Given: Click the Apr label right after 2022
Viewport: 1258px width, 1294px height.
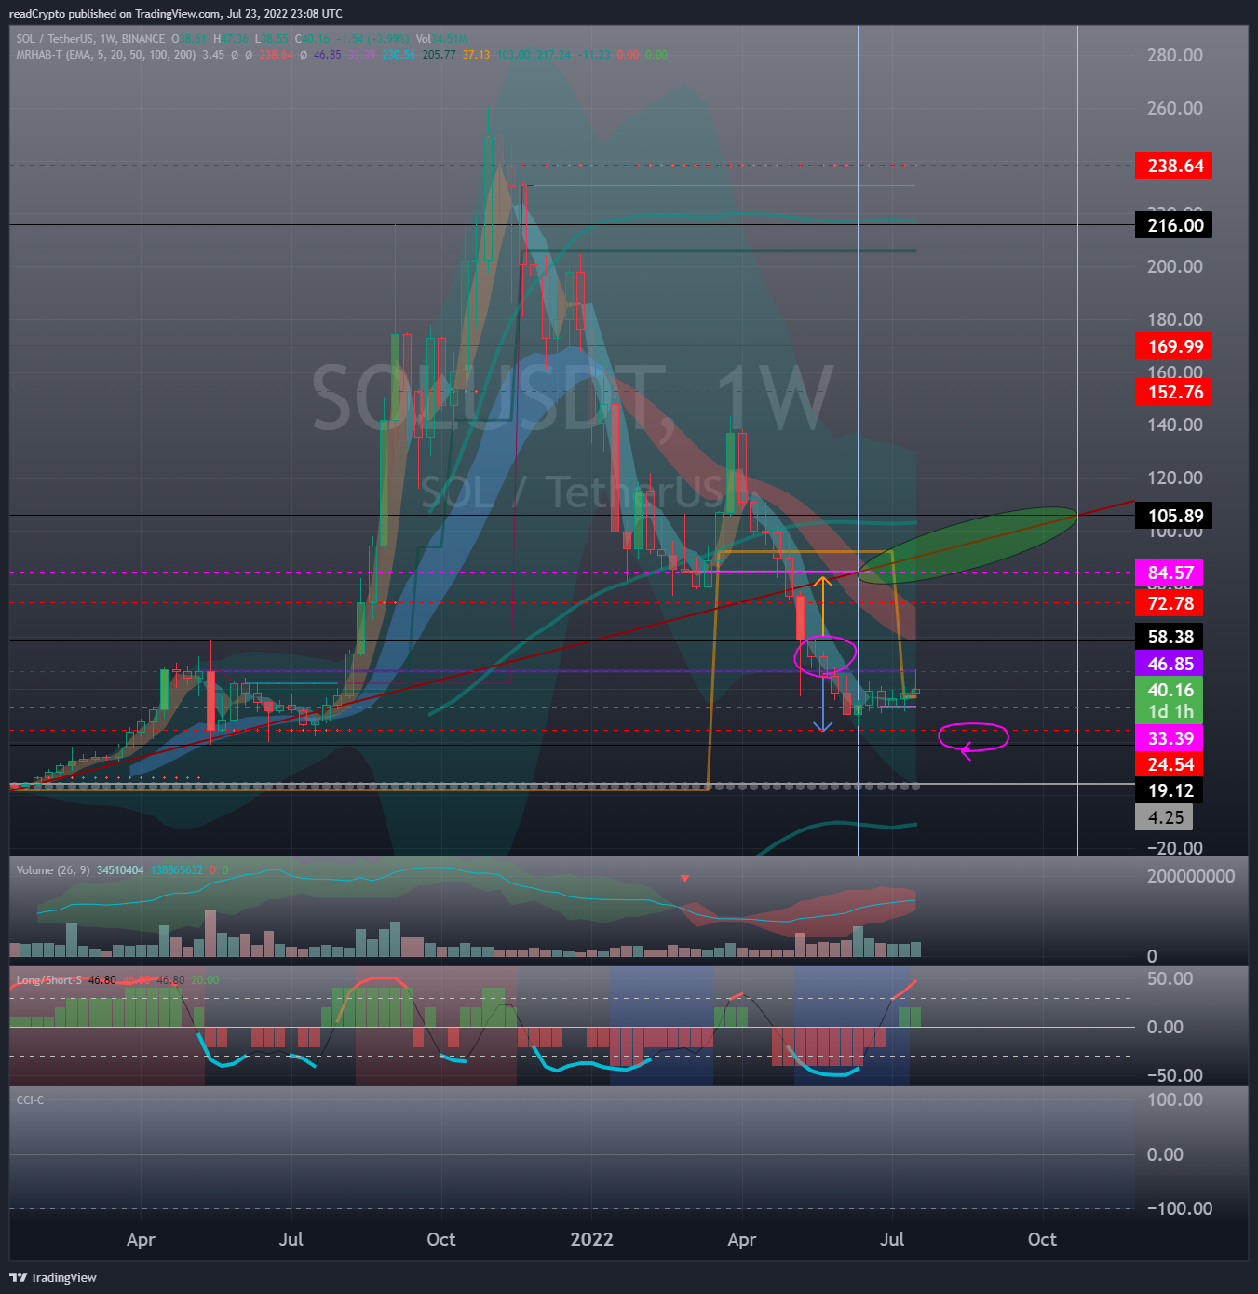Looking at the screenshot, I should pos(741,1239).
